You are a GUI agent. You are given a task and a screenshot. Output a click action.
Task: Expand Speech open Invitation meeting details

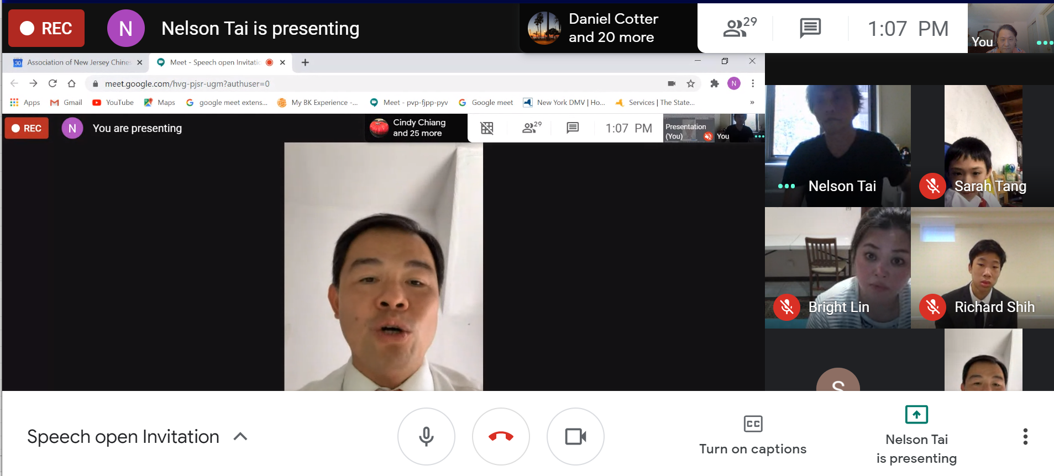tap(240, 437)
